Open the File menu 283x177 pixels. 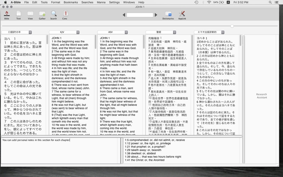pyautogui.click(x=26, y=2)
